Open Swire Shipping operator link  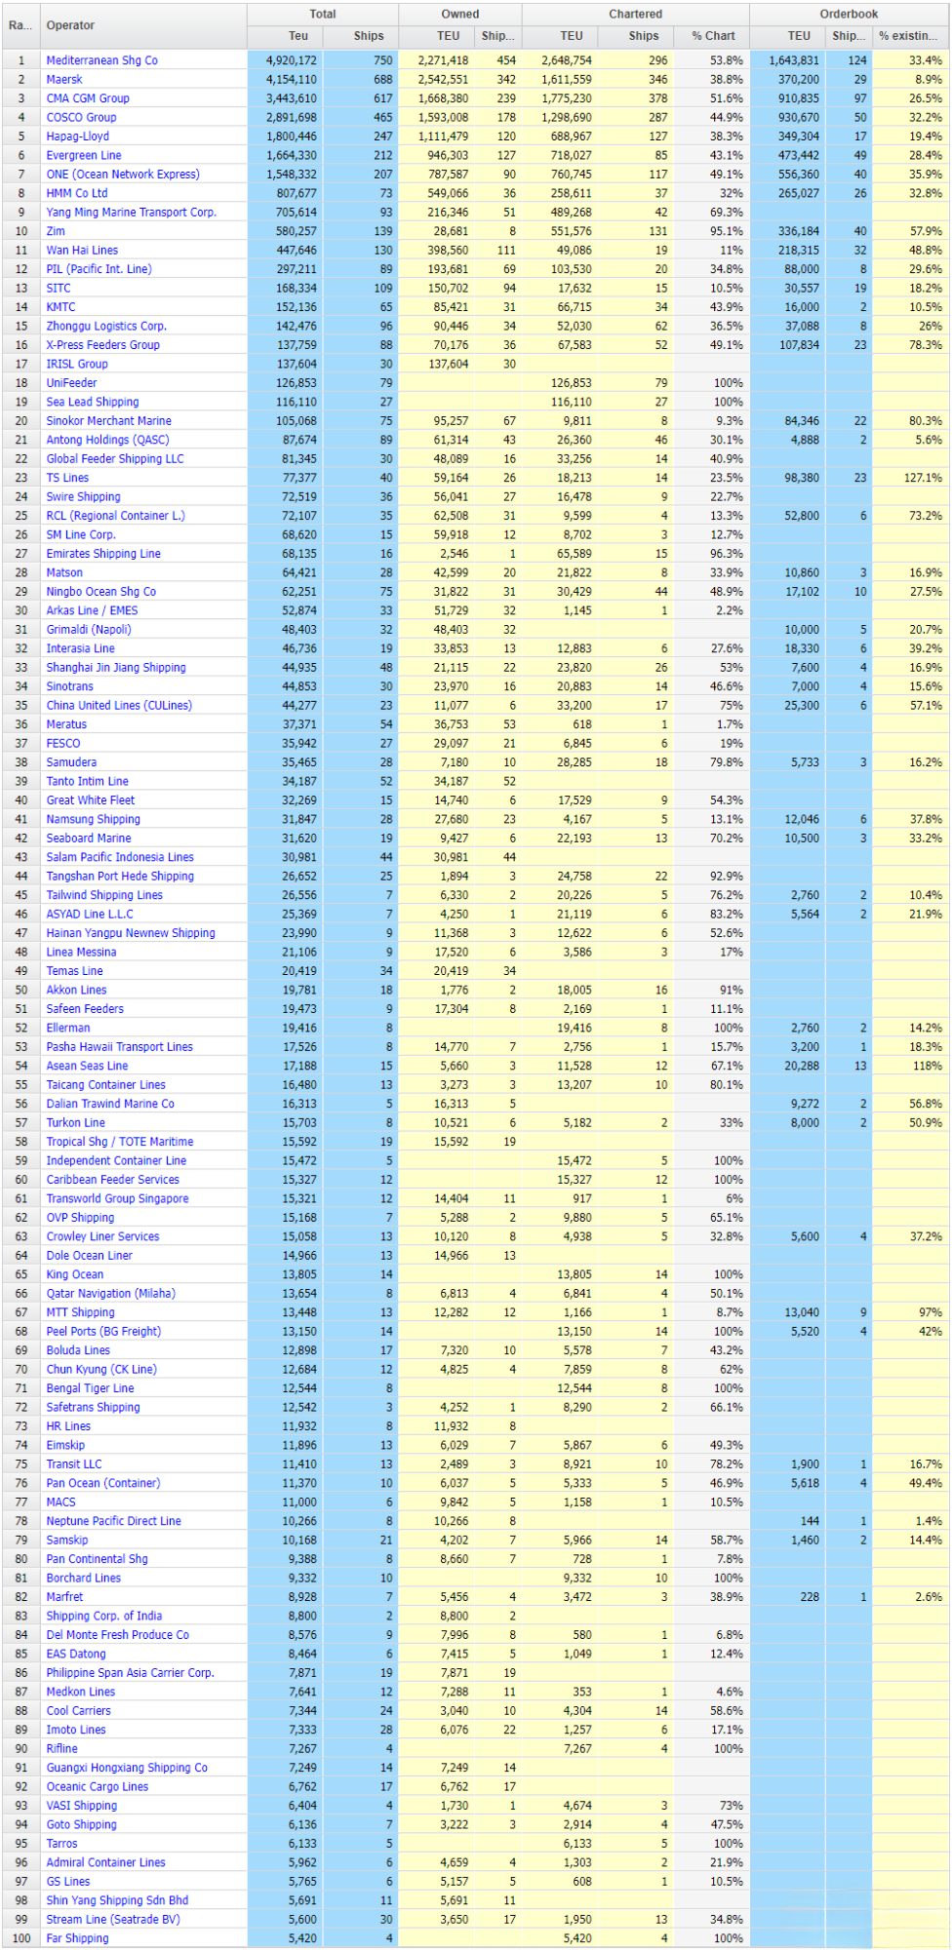pyautogui.click(x=84, y=497)
